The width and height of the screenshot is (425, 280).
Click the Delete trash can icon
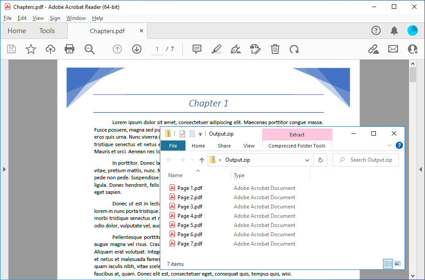tap(275, 49)
